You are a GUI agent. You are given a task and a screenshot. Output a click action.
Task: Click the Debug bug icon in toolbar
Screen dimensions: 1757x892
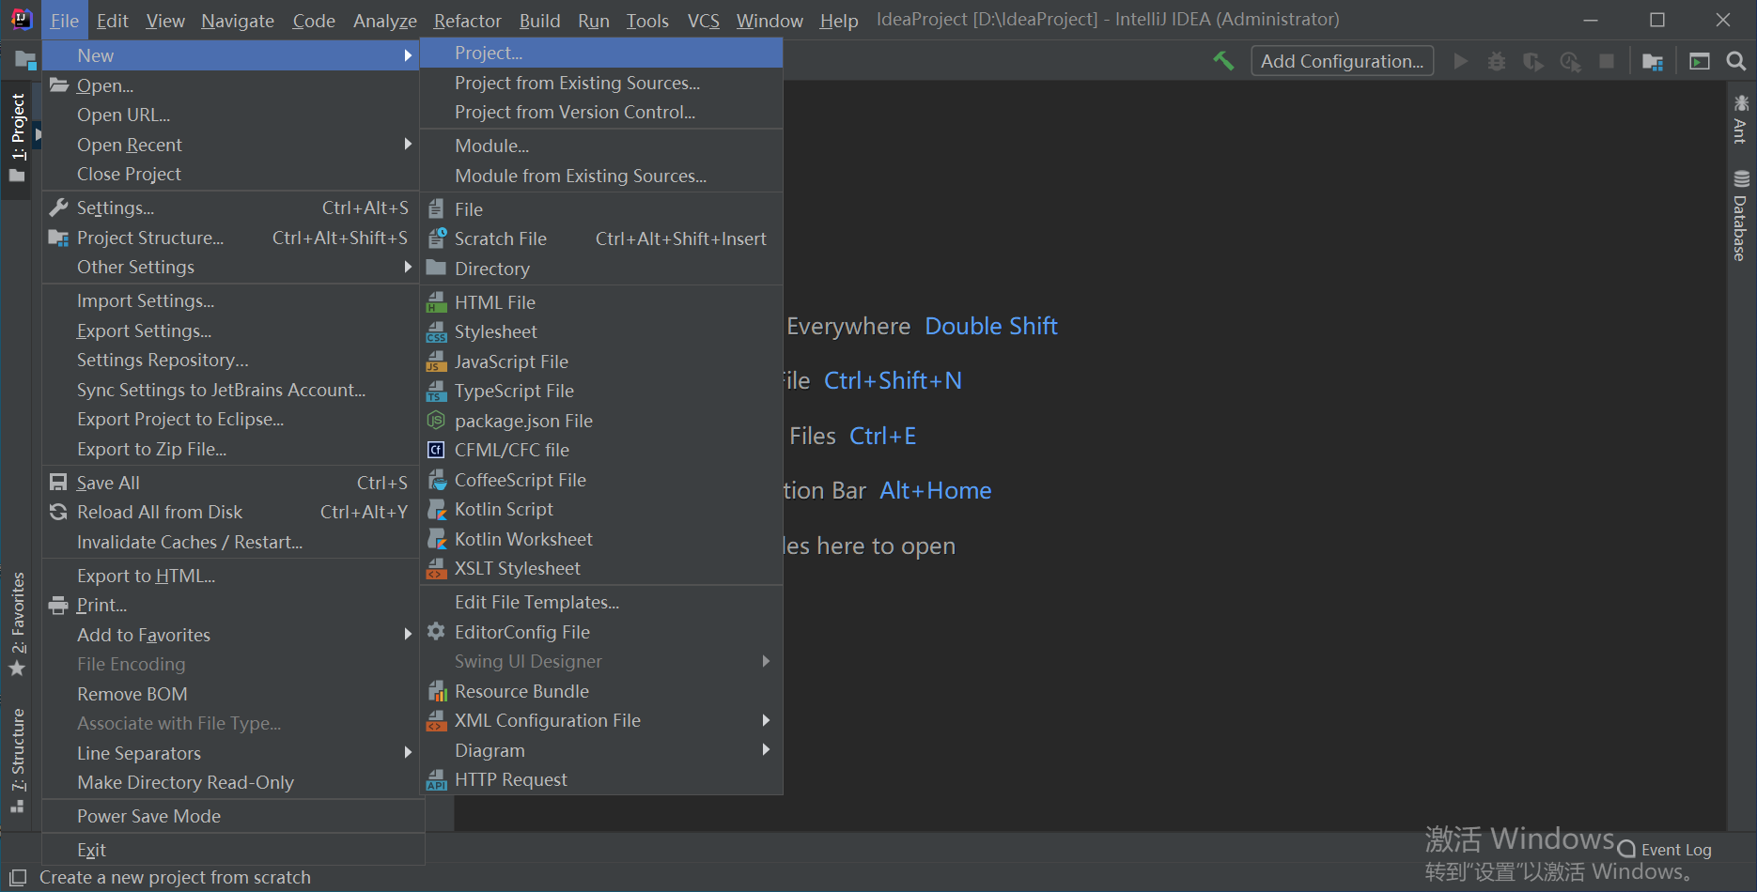click(x=1497, y=61)
